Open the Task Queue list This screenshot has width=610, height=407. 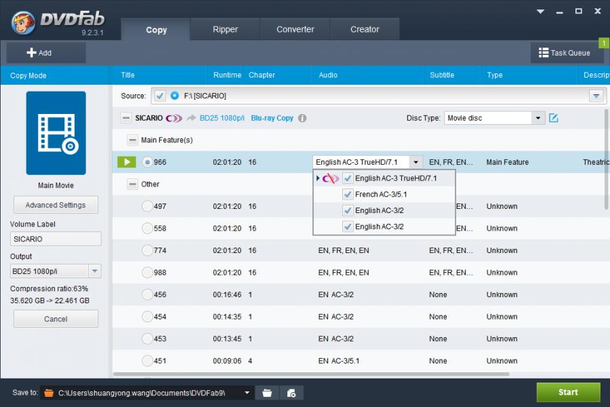tap(564, 53)
